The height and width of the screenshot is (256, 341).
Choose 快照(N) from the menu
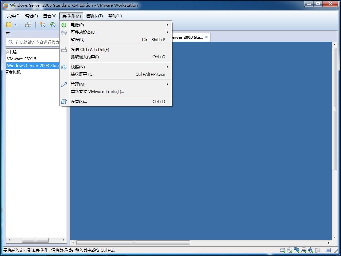(x=116, y=67)
